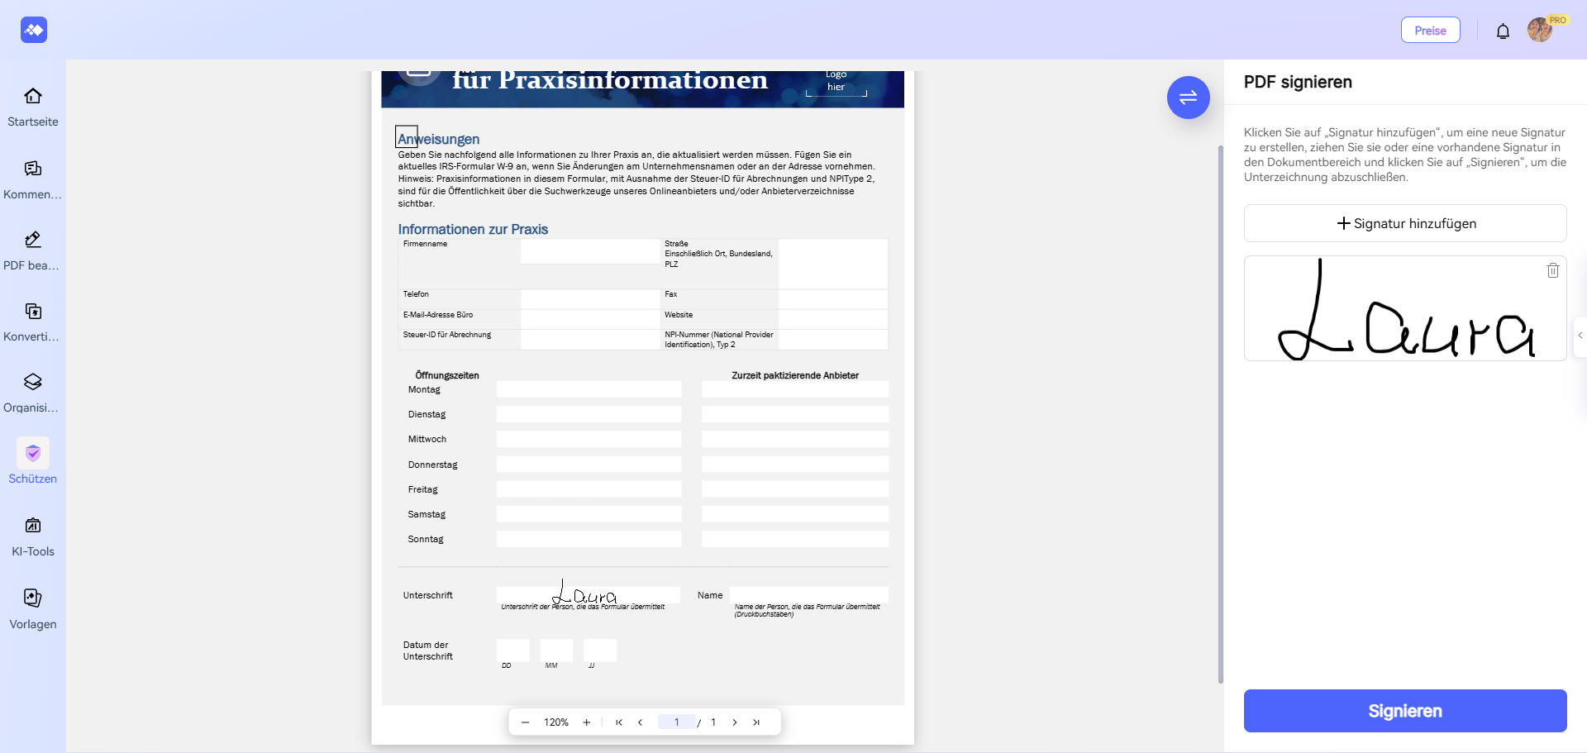Viewport: 1587px width, 753px height.
Task: Click the Unterschrift label
Action: pyautogui.click(x=428, y=595)
